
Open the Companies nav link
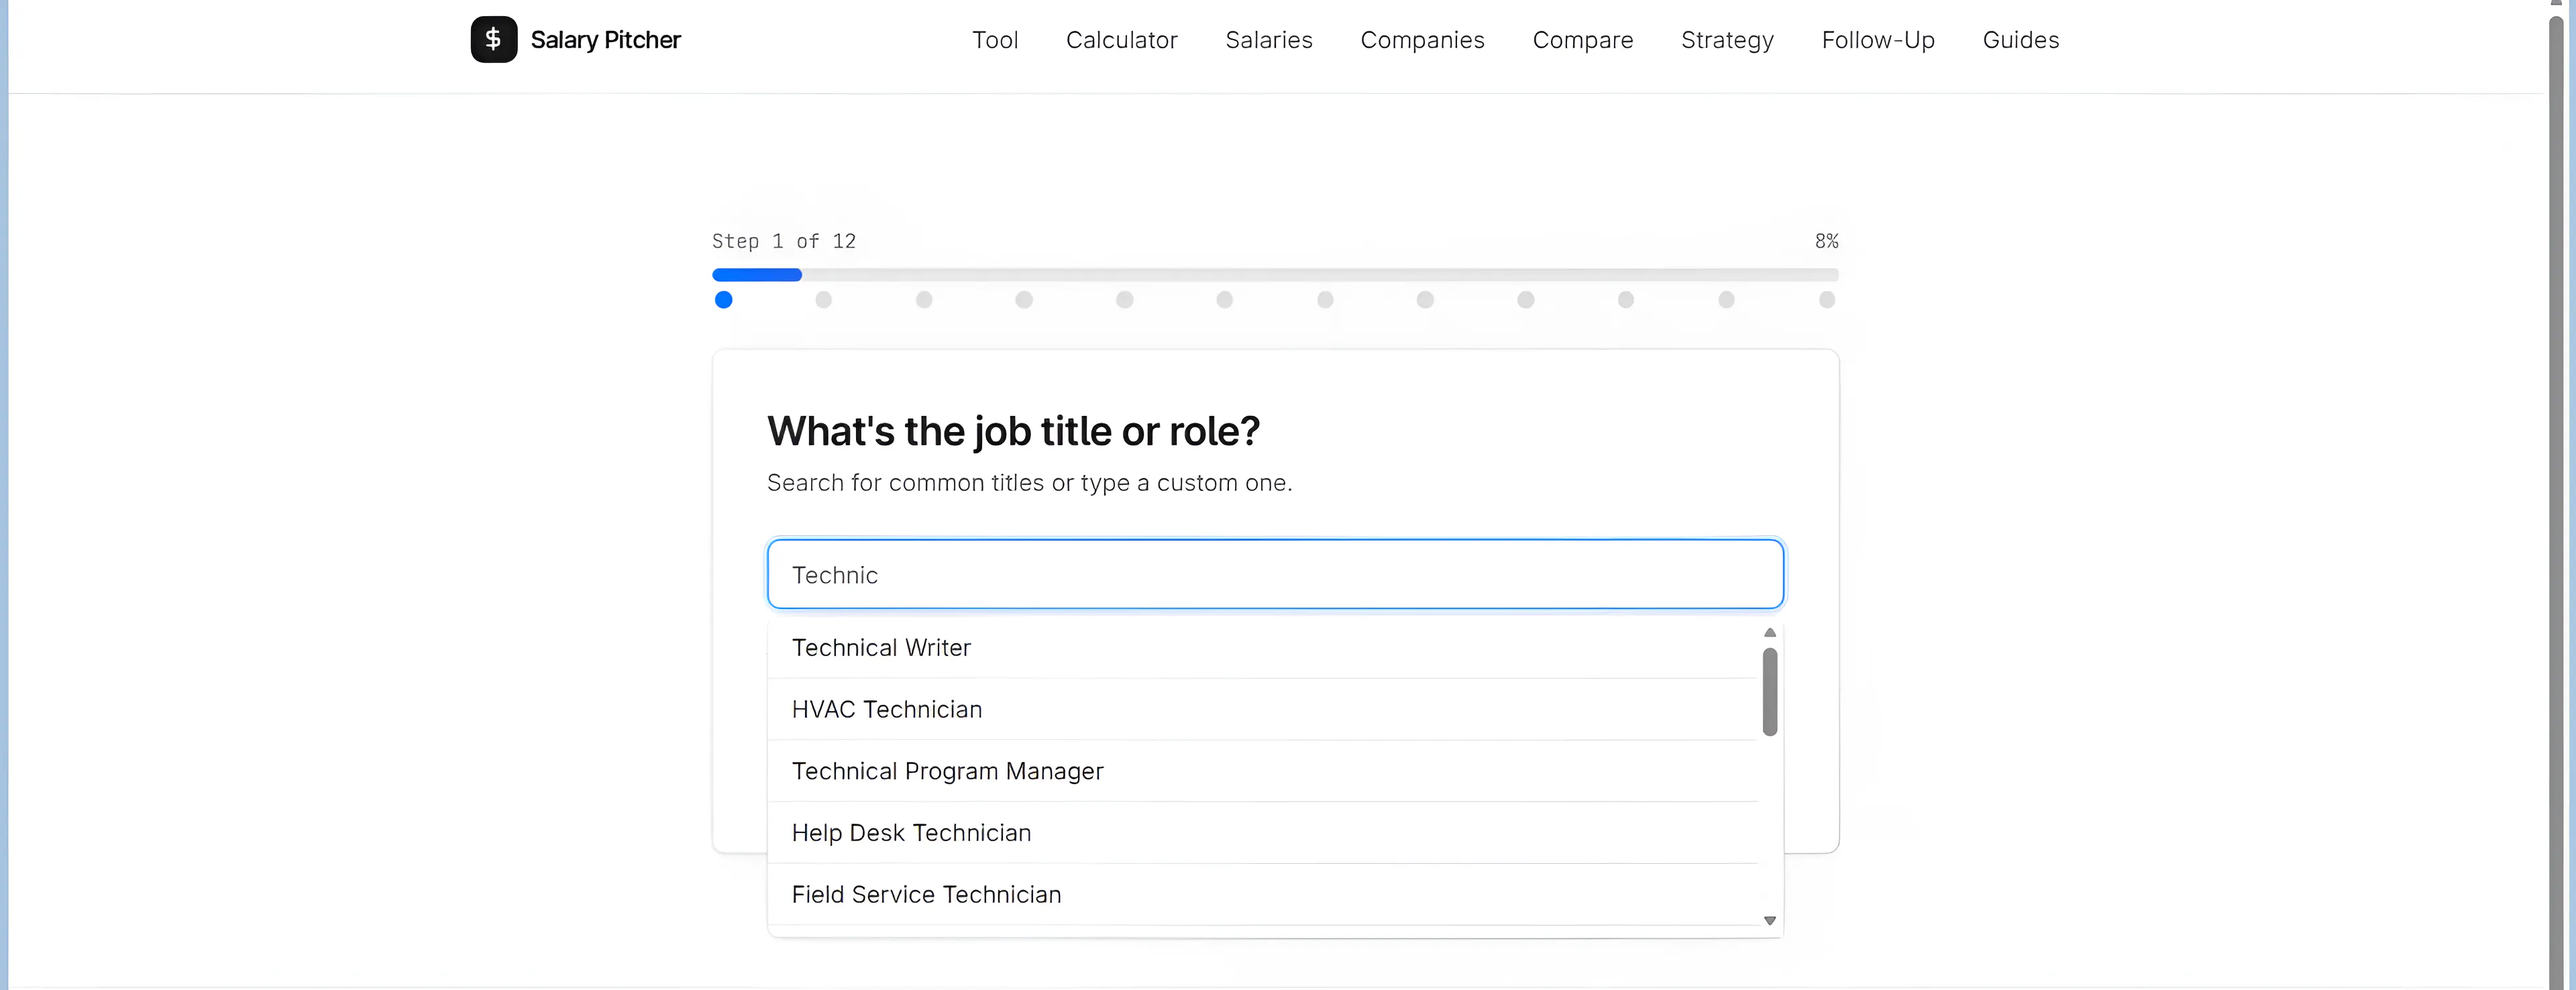click(1422, 40)
